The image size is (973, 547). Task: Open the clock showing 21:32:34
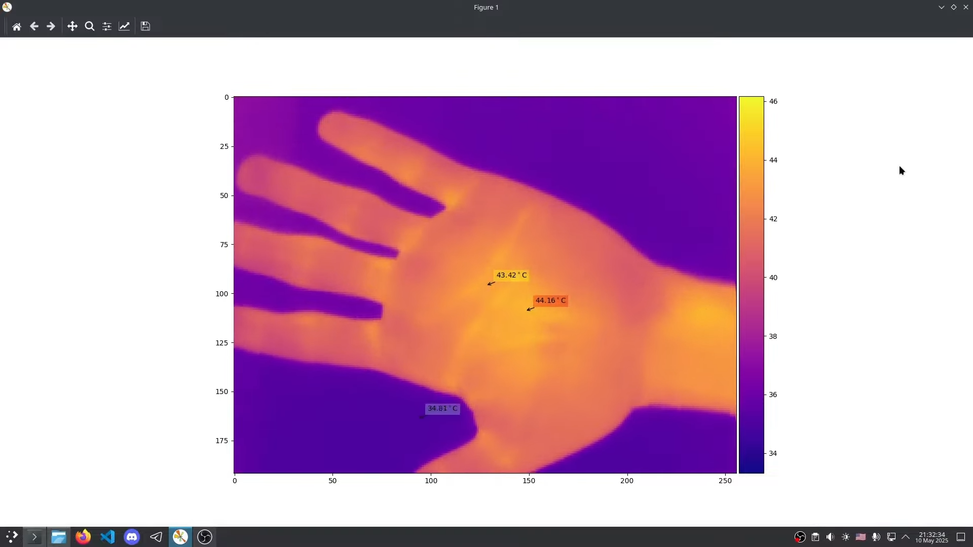coord(931,537)
